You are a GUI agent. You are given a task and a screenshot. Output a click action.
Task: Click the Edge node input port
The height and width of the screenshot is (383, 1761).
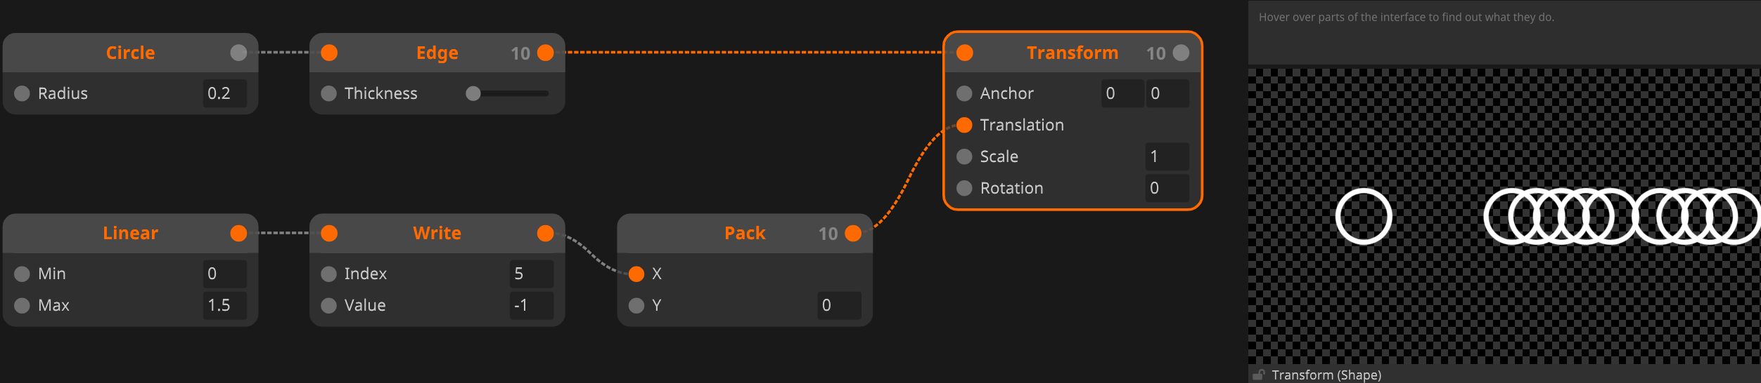[x=329, y=53]
